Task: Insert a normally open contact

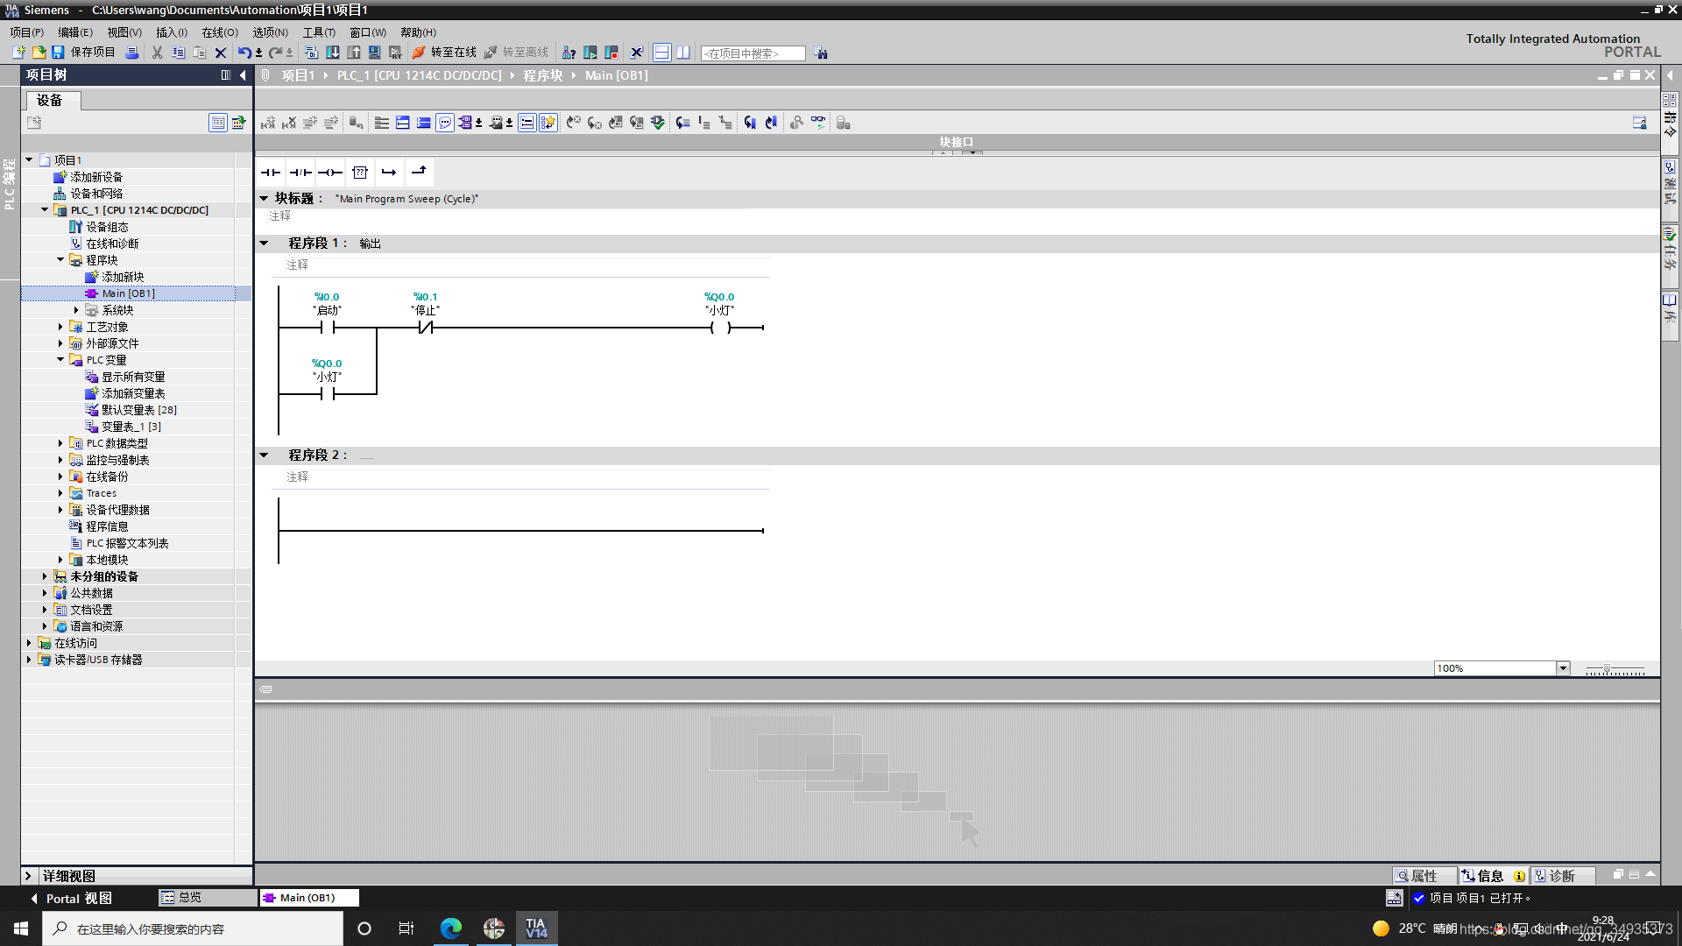Action: click(x=271, y=173)
